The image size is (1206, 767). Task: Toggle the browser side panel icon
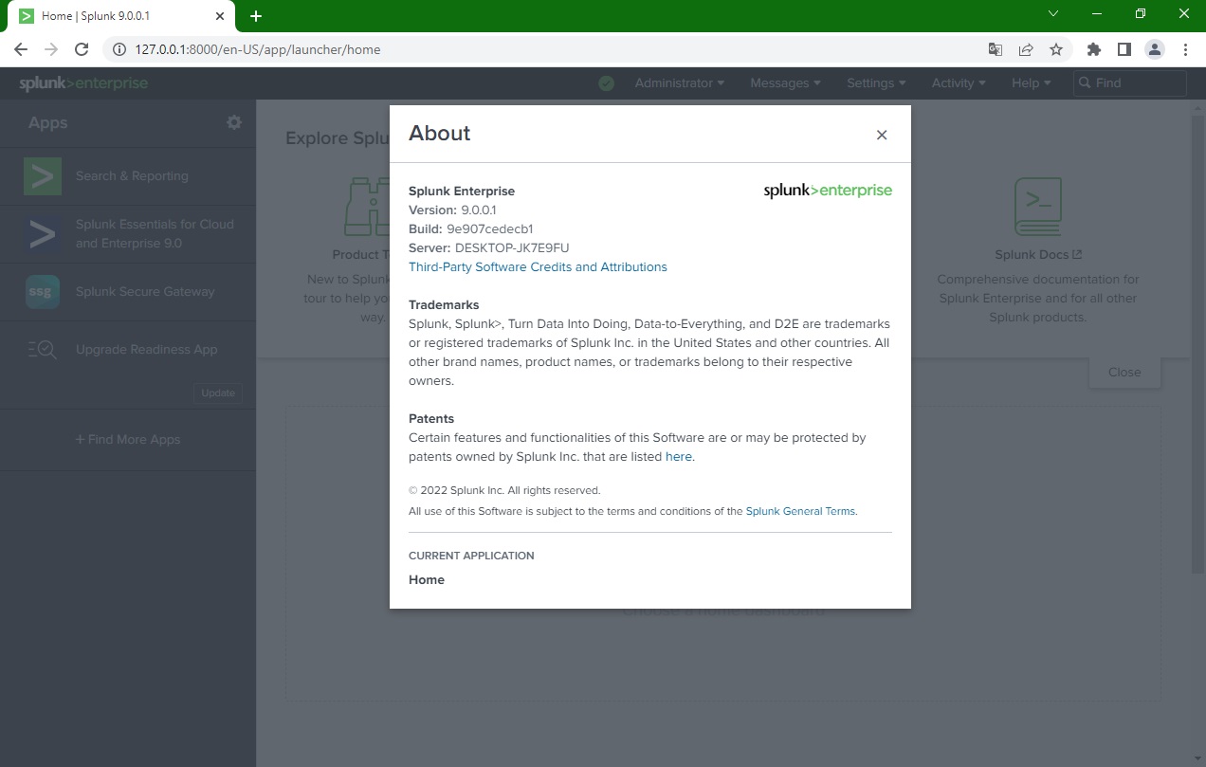click(x=1124, y=49)
